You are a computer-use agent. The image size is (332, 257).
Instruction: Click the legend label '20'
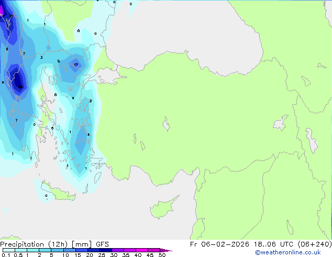click(x=90, y=255)
